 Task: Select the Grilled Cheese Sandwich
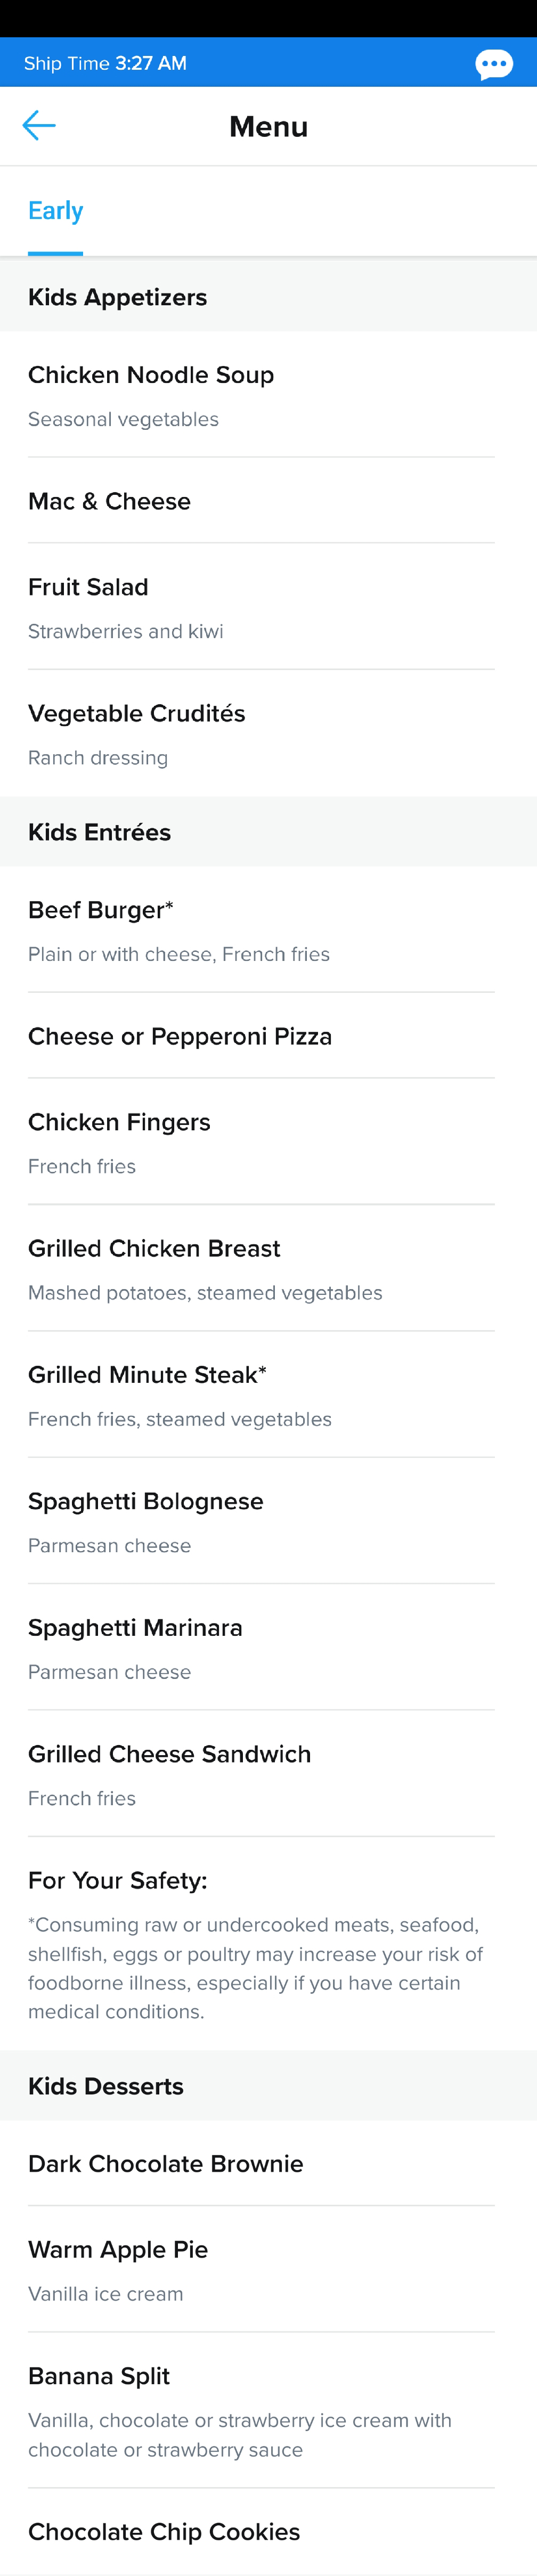268,1774
